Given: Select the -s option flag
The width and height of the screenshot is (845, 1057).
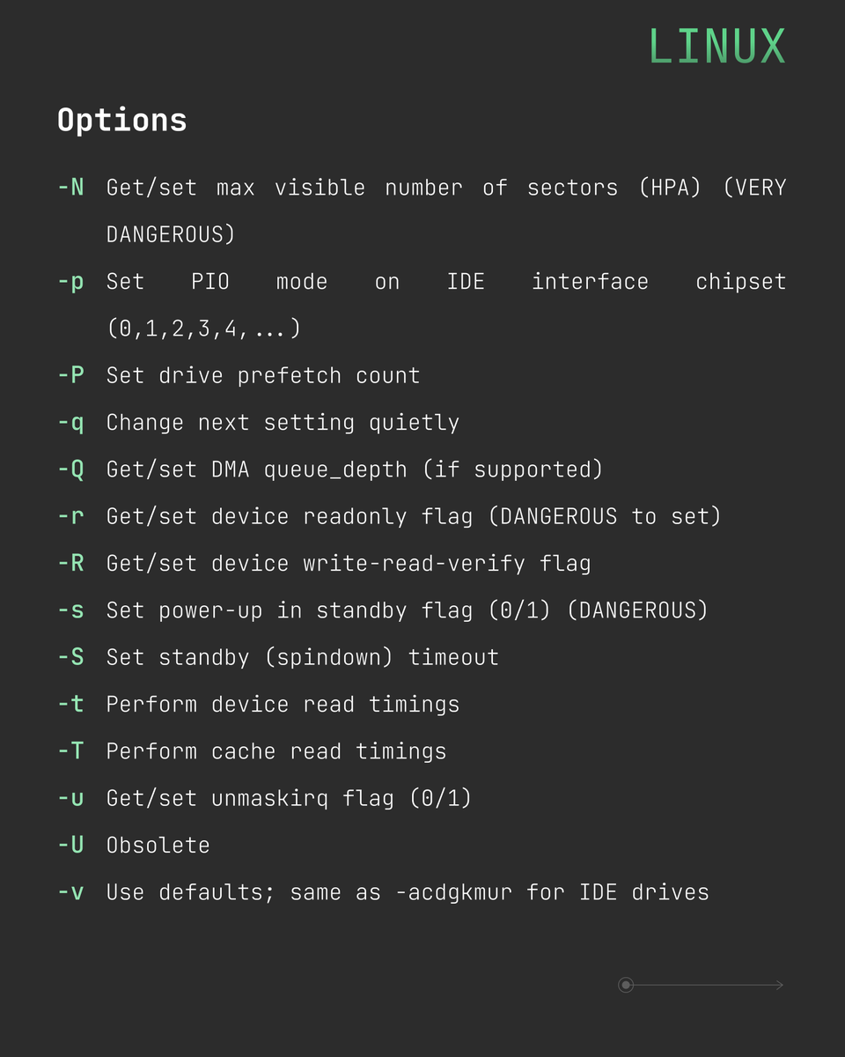Looking at the screenshot, I should coord(71,610).
